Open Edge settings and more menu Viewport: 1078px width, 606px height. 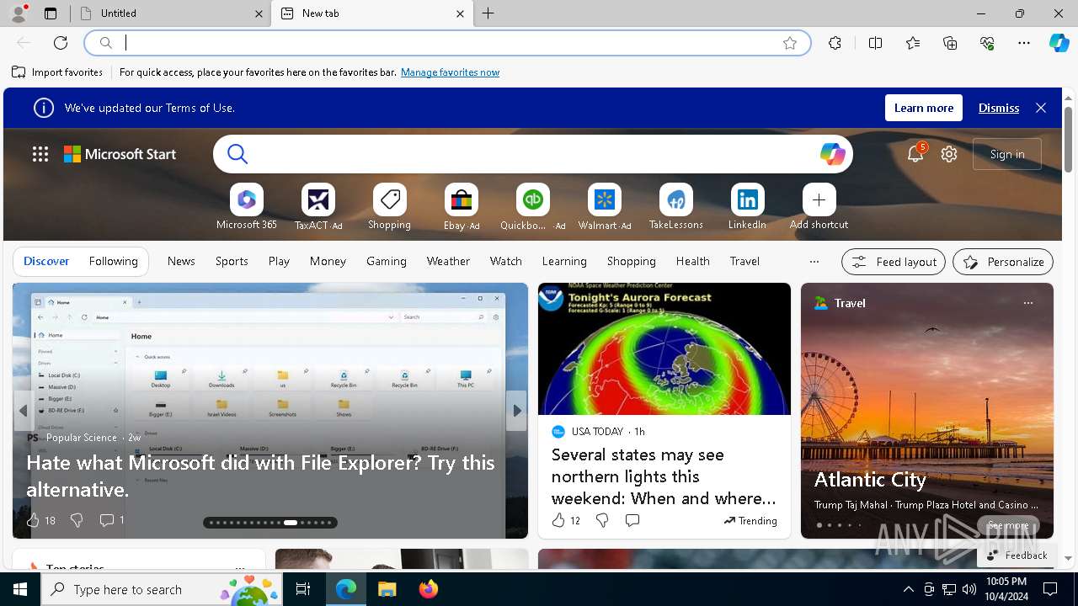pyautogui.click(x=1024, y=43)
